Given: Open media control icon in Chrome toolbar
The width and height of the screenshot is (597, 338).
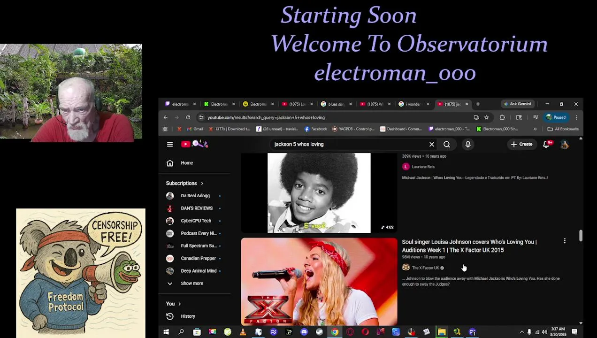Looking at the screenshot, I should point(536,117).
